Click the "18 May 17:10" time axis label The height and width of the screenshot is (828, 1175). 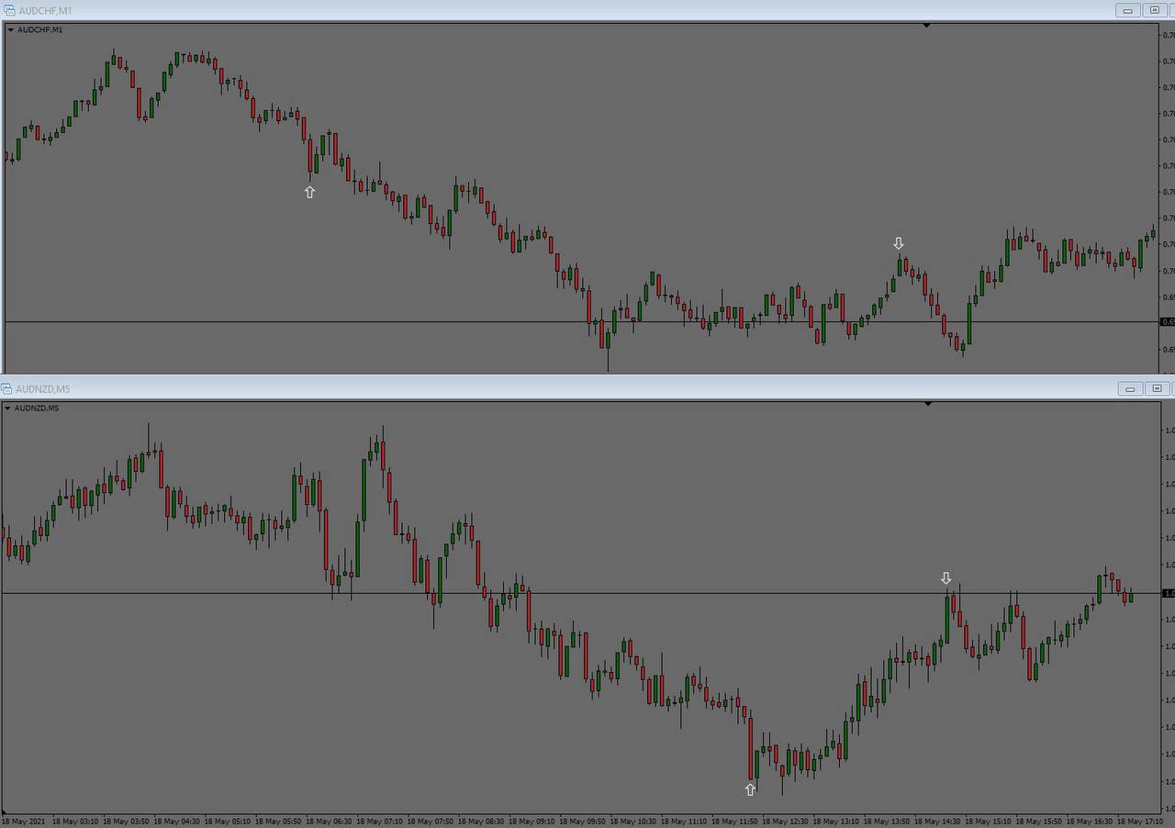click(x=1139, y=822)
